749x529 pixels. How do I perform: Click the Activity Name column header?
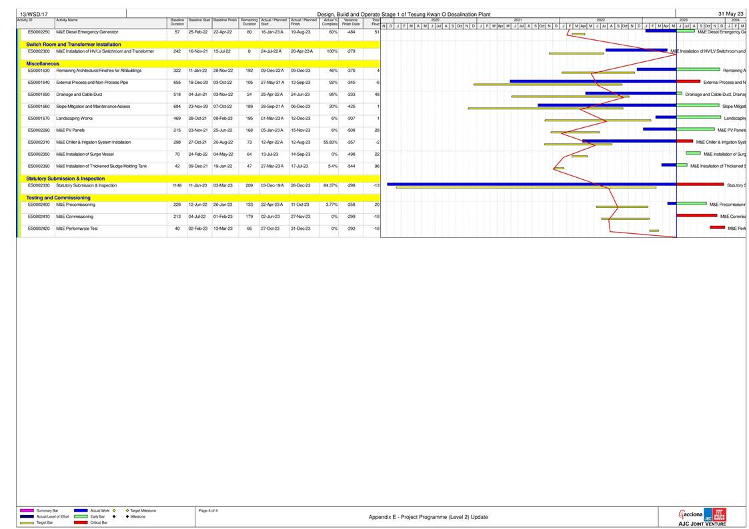[x=67, y=20]
